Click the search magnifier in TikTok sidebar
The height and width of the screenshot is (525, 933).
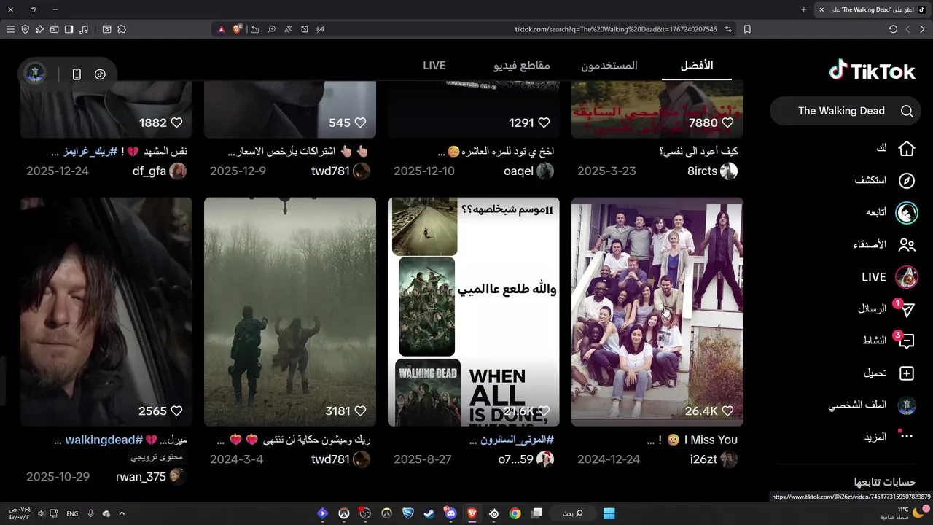tap(907, 111)
